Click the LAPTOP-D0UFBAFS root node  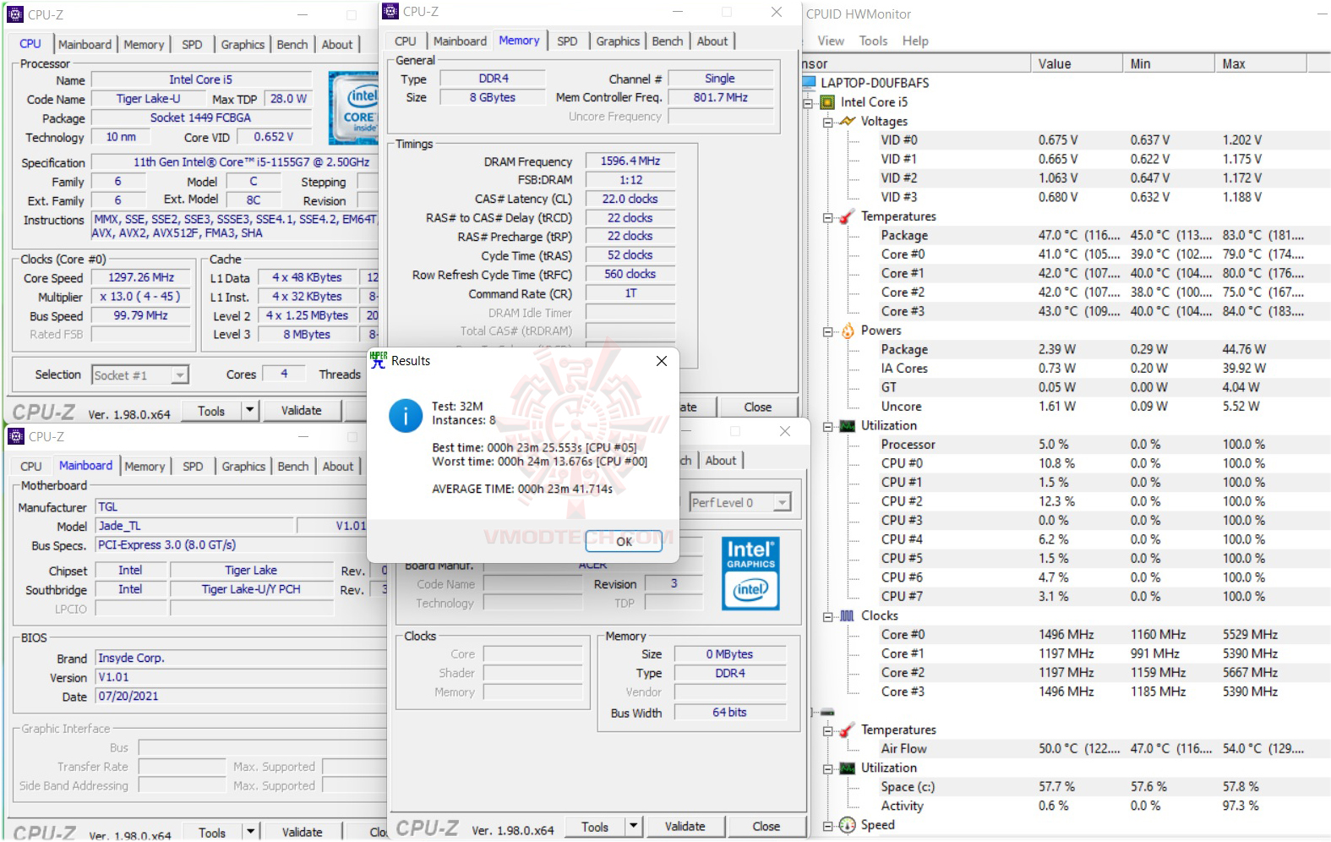pos(875,83)
